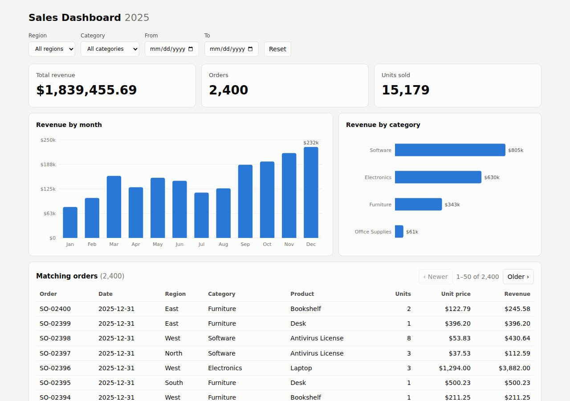The image size is (570, 401).
Task: Click the Office Supplies category bar
Action: [x=399, y=232]
